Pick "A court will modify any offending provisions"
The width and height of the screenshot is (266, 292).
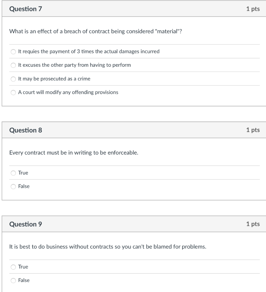[x=13, y=92]
